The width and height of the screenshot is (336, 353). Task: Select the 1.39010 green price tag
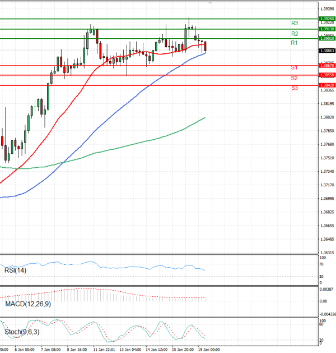[x=326, y=39]
